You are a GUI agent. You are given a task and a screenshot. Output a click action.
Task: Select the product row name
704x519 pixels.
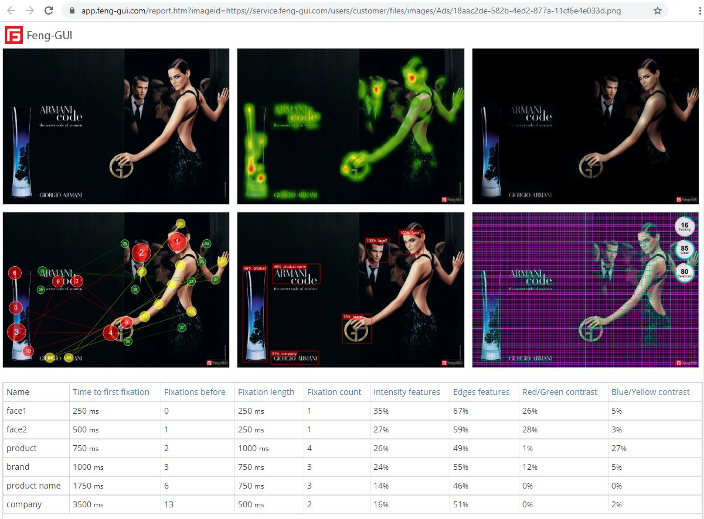point(22,448)
